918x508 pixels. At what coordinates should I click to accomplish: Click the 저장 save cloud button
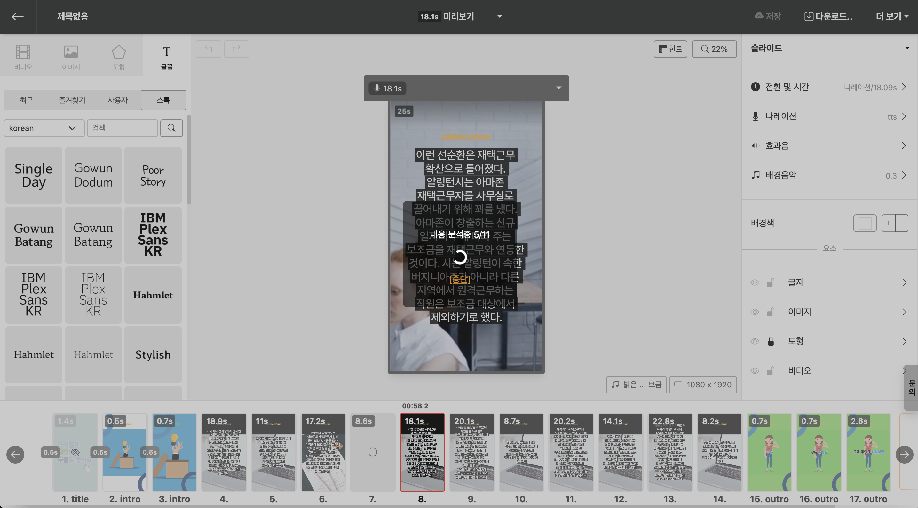[x=768, y=16]
